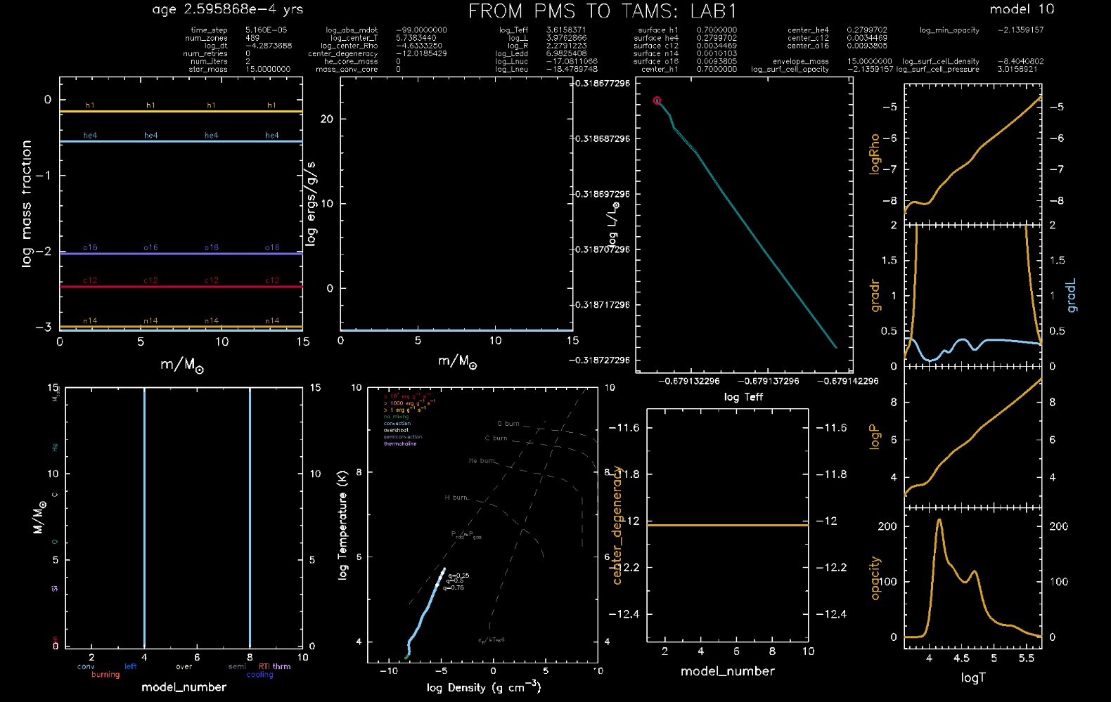Click the 'O burn' label in T-Rho plot

point(508,424)
